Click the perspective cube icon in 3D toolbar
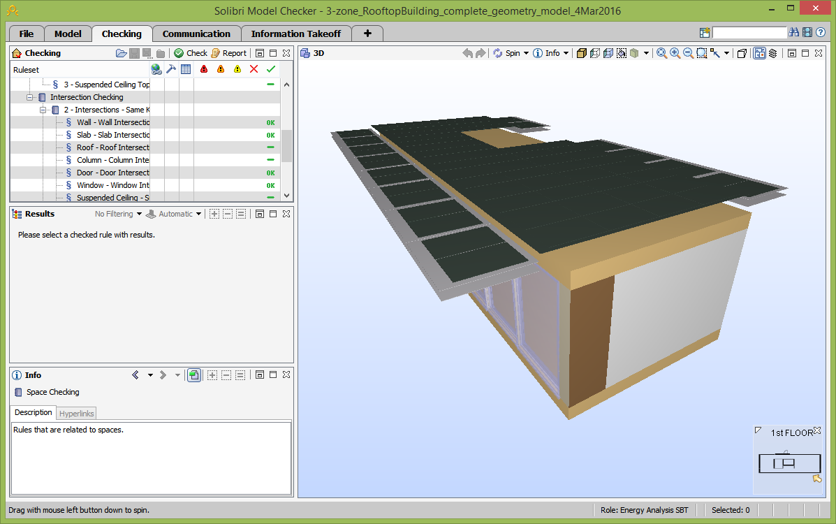Screen dimensions: 836x524 (x=742, y=53)
